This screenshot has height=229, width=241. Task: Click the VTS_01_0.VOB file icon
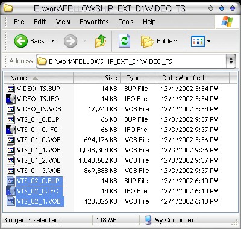[11, 140]
